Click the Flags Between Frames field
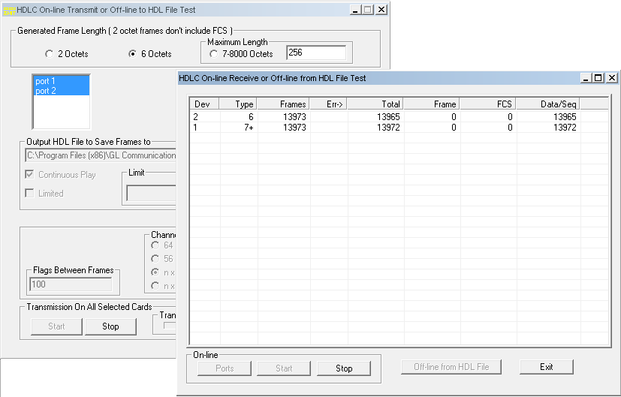The image size is (621, 397). point(71,284)
